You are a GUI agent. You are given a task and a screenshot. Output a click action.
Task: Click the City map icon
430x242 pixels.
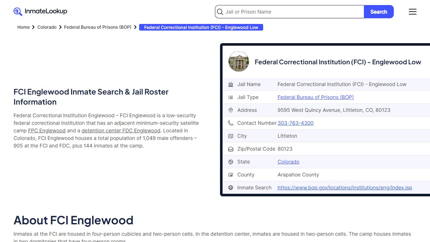coord(231,136)
